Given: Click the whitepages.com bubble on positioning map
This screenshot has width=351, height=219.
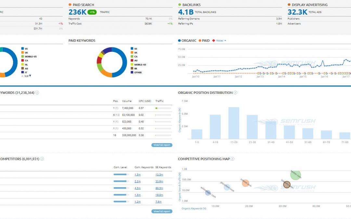Looking at the screenshot, I should pyautogui.click(x=208, y=193).
